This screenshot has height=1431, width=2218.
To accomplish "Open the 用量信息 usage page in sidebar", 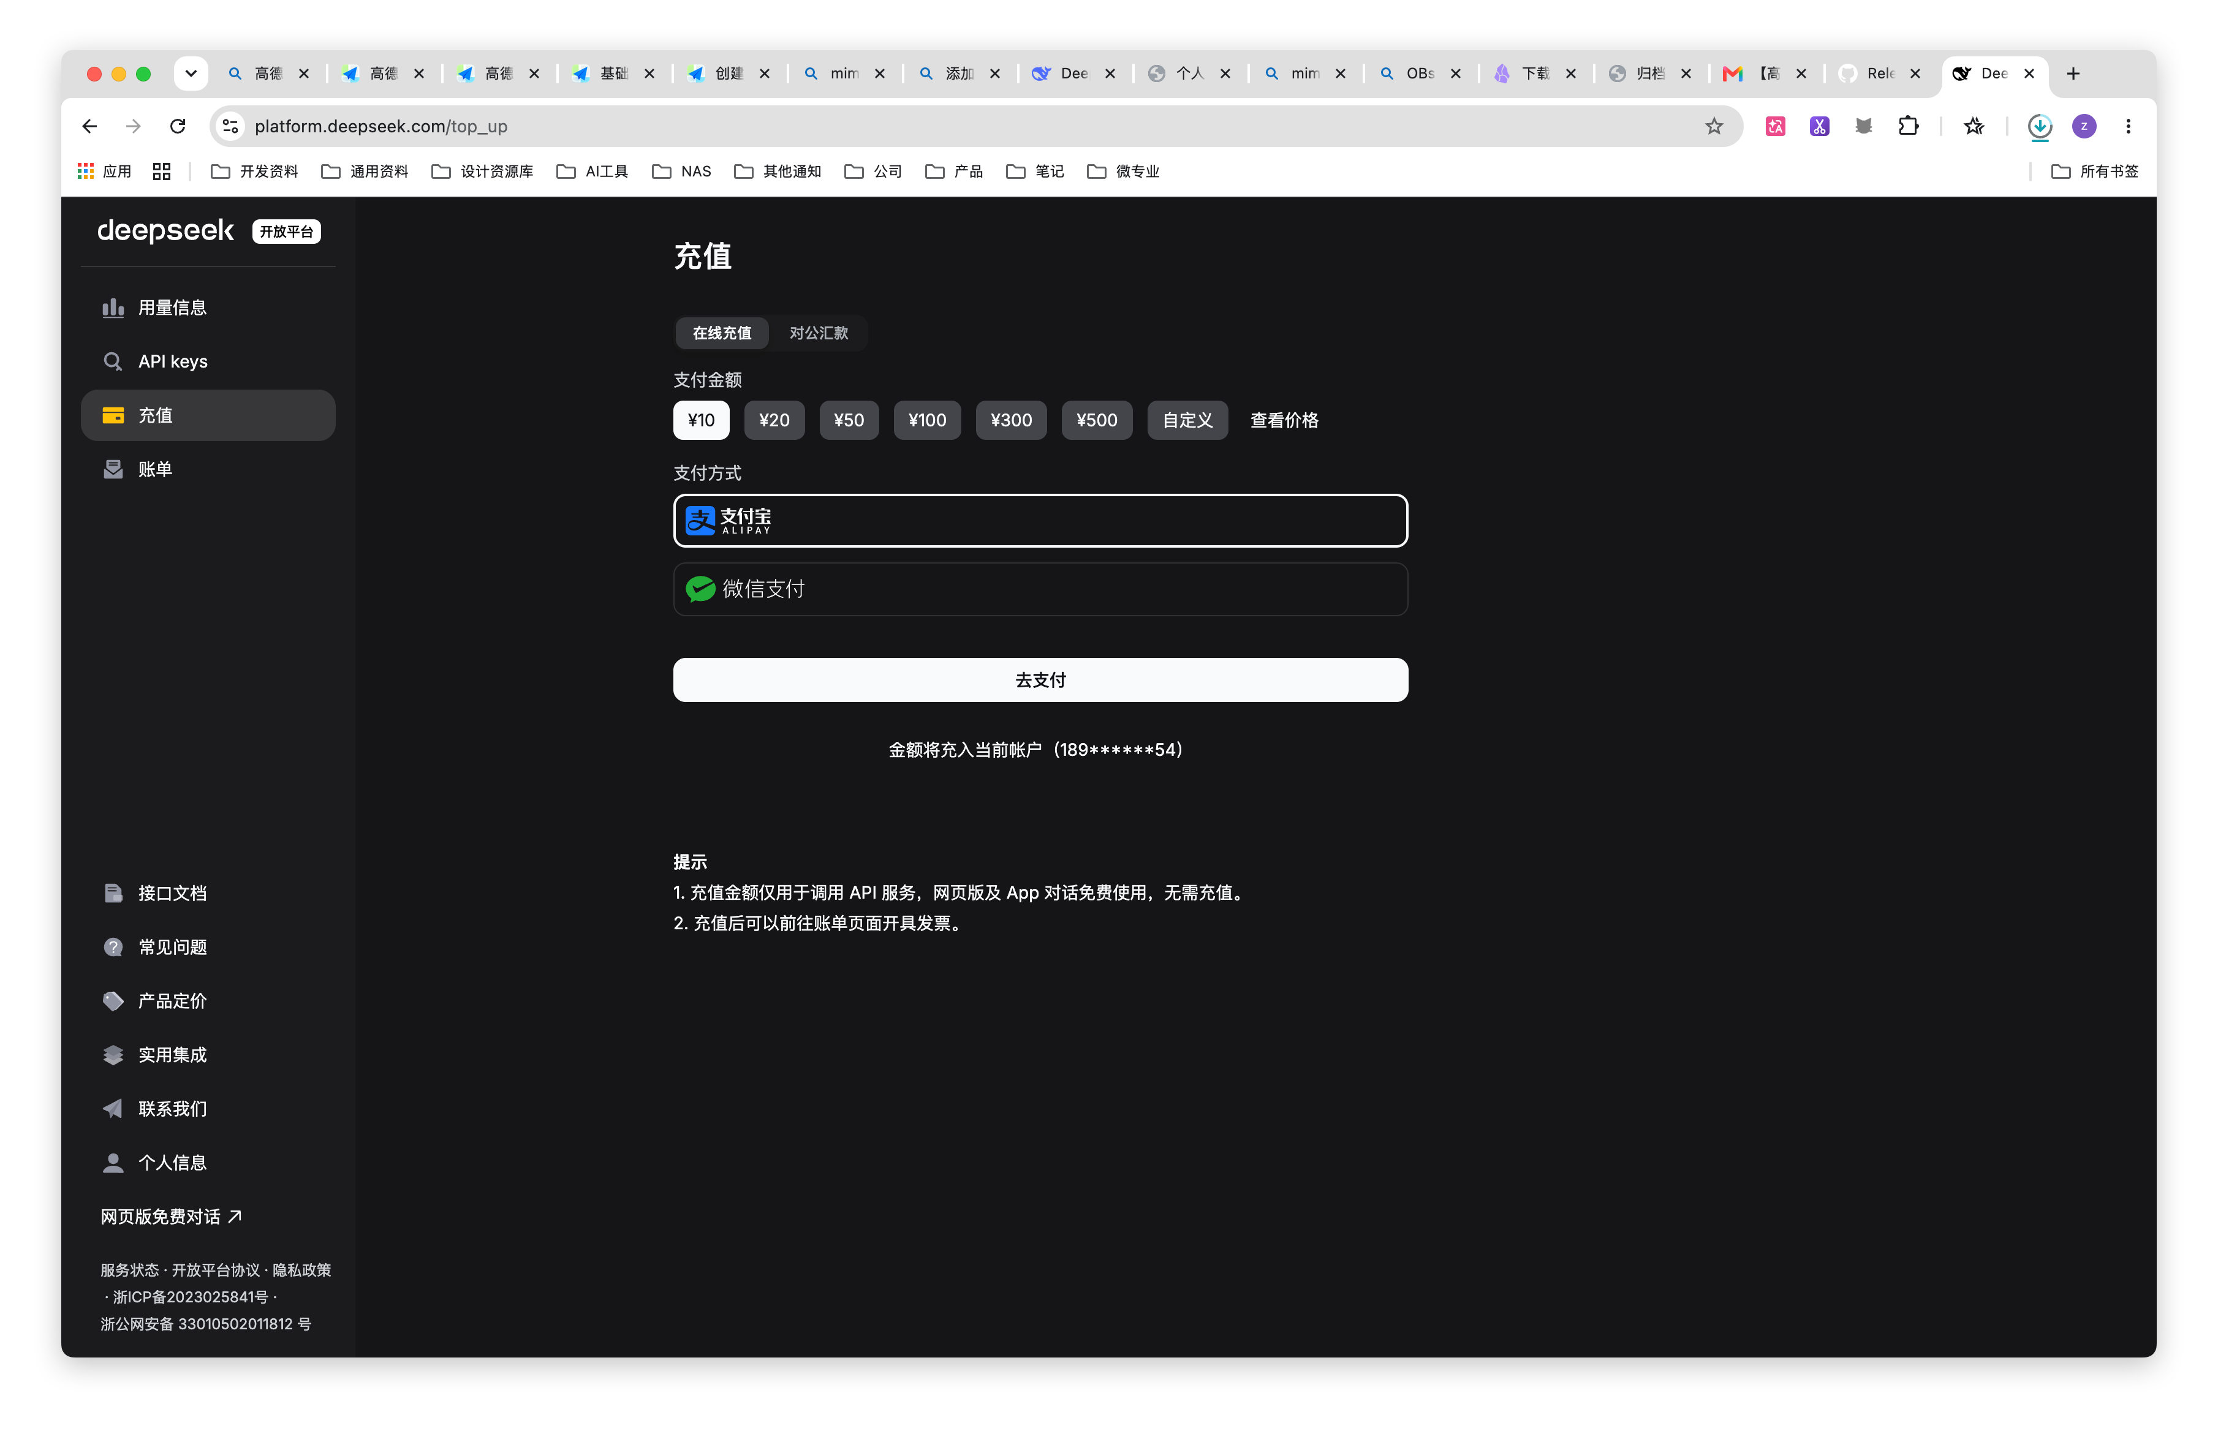I will click(208, 308).
